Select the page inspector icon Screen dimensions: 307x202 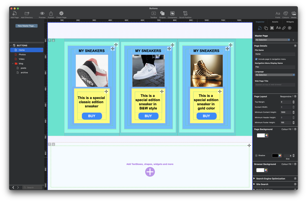click(260, 28)
